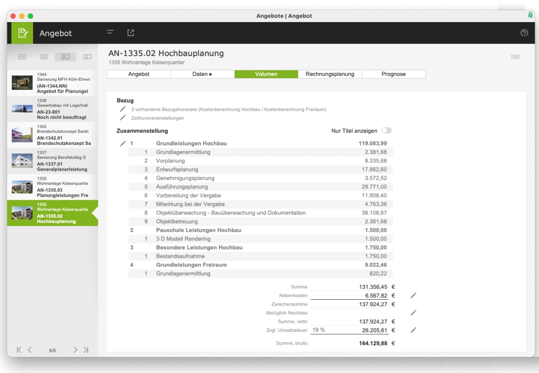
Task: Go to next record arrow
Action: click(75, 350)
